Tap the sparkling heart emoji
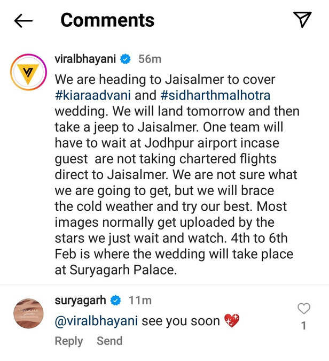 (232, 320)
